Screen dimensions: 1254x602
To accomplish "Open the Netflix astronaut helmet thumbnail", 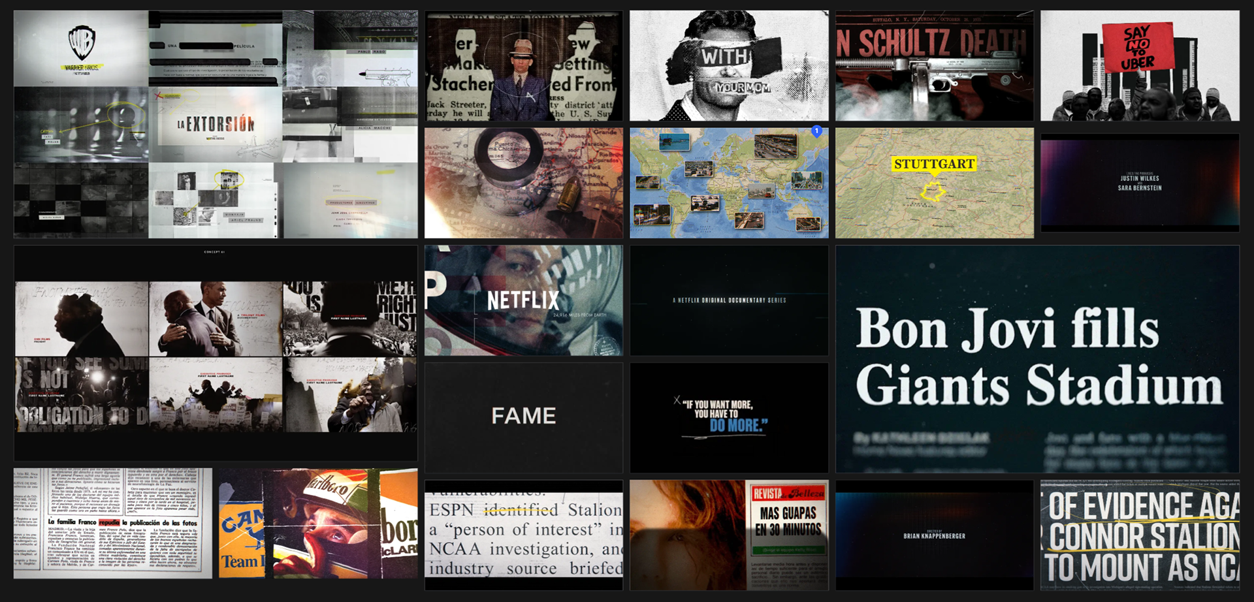I will tap(524, 300).
